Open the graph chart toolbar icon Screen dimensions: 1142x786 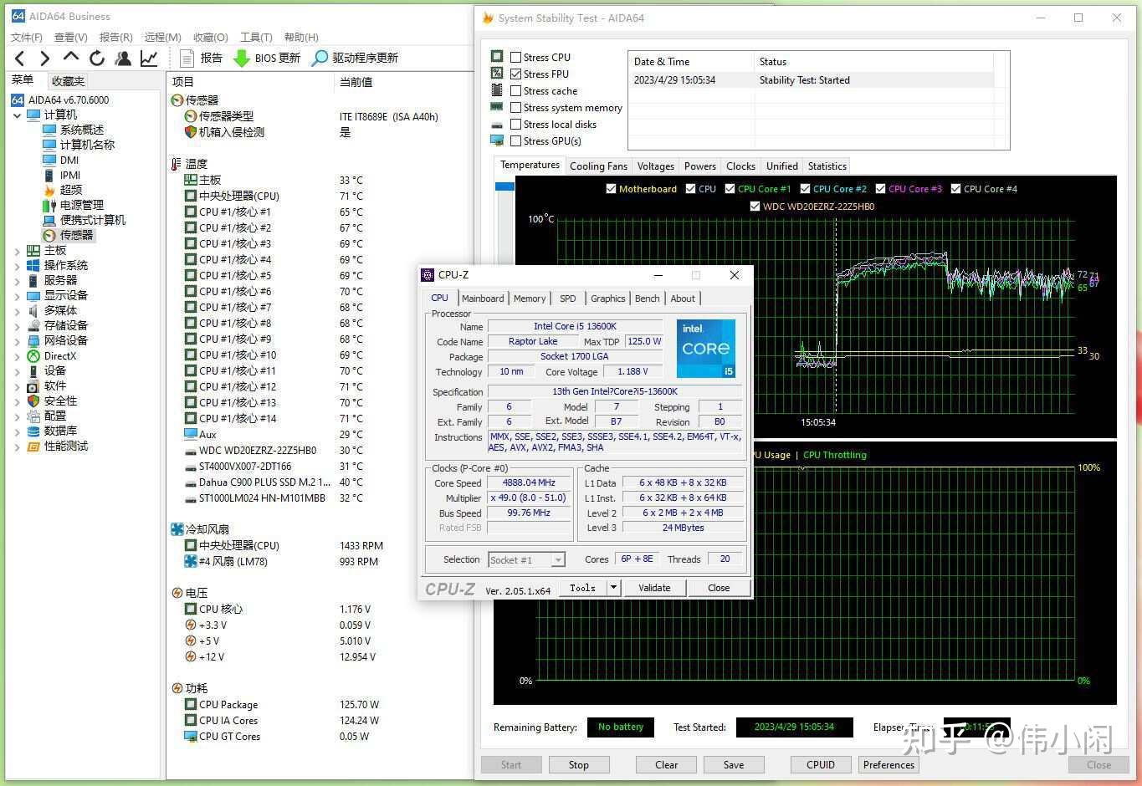149,58
